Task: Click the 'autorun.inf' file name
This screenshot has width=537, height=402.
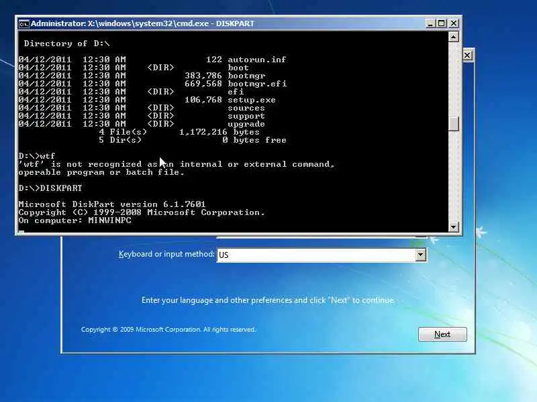Action: [257, 60]
